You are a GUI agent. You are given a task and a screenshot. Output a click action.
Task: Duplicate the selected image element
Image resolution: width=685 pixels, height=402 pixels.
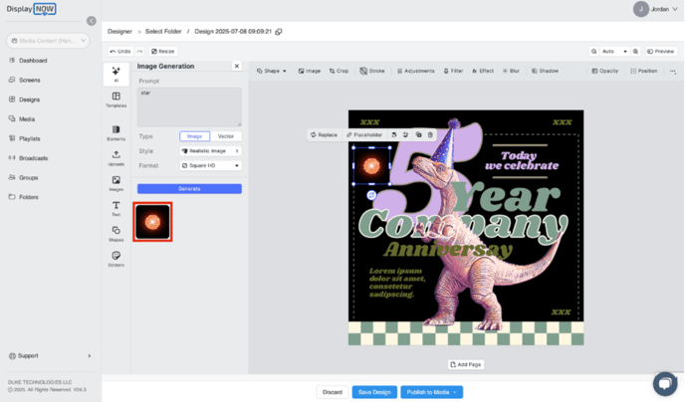(418, 135)
